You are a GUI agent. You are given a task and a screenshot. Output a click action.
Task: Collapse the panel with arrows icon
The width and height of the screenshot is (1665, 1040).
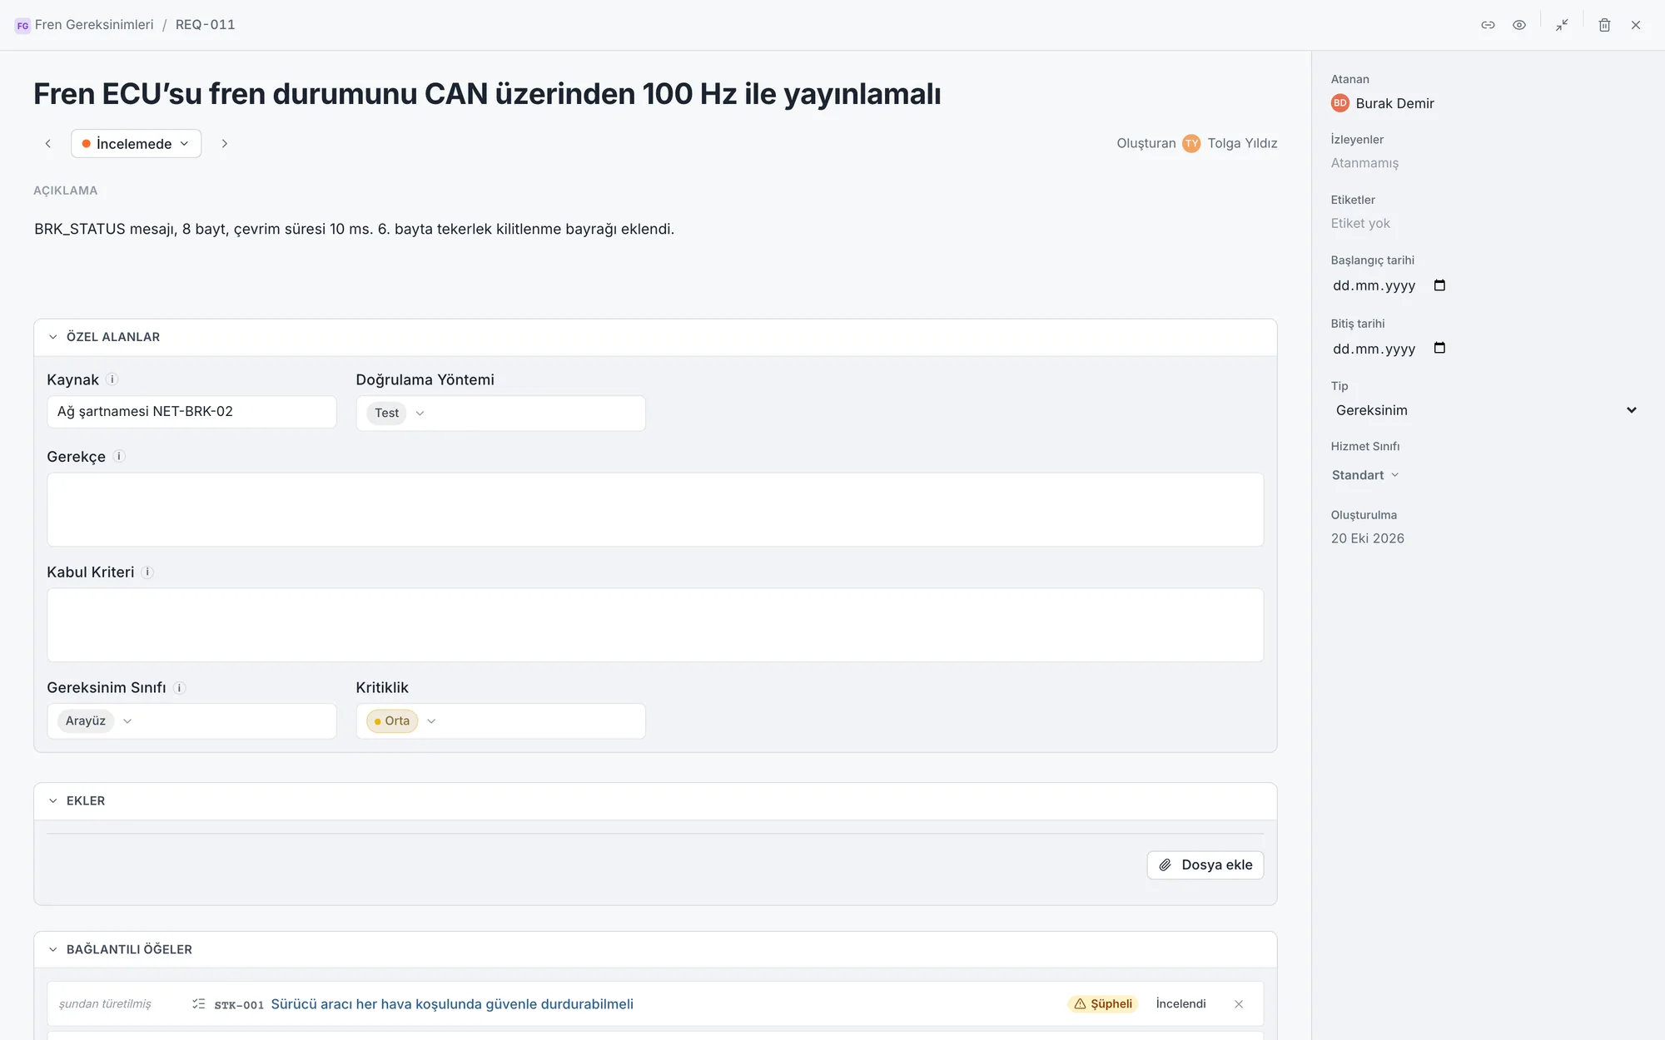click(x=1562, y=25)
